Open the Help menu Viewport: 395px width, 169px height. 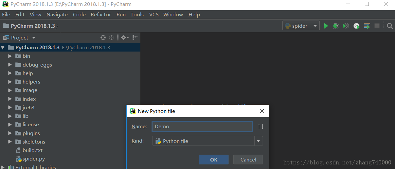point(194,15)
